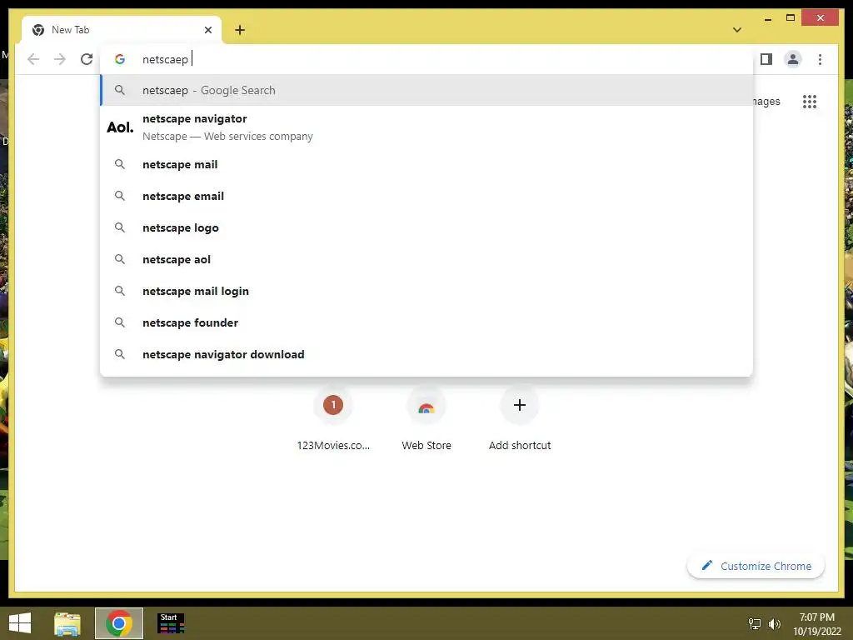This screenshot has width=853, height=640.
Task: Pick the 'netscape founder' suggestion
Action: pyautogui.click(x=426, y=322)
